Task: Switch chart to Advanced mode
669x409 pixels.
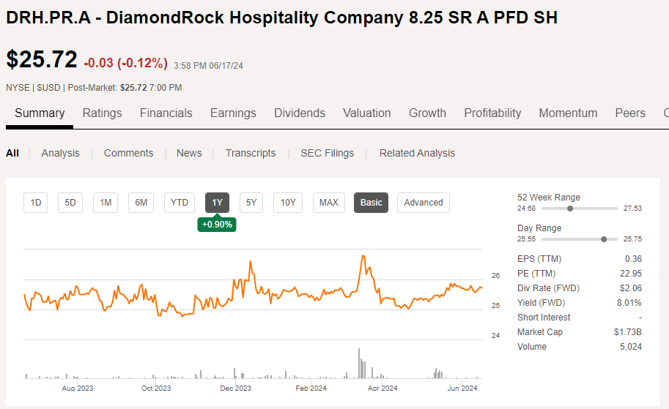Action: [424, 203]
